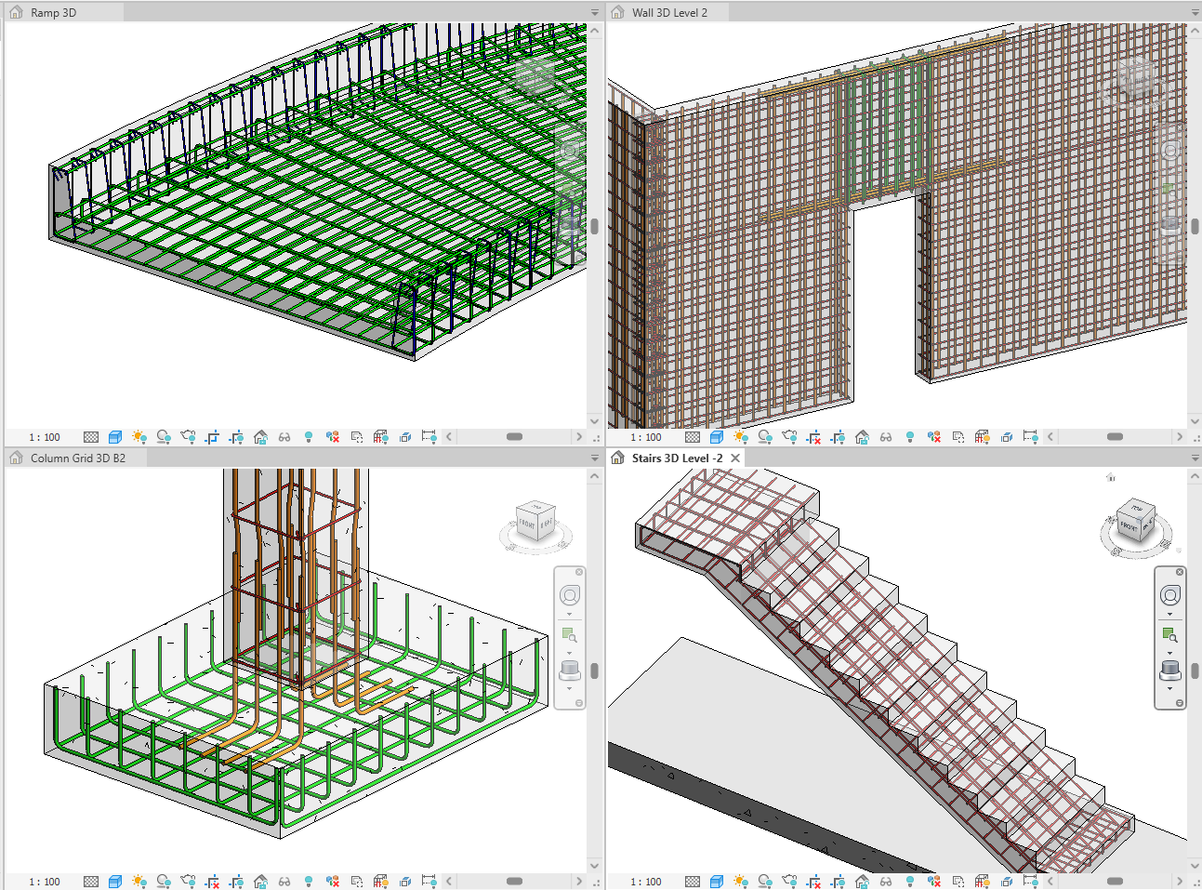Switch to Stairs 3D Level -2 view tab

point(677,458)
